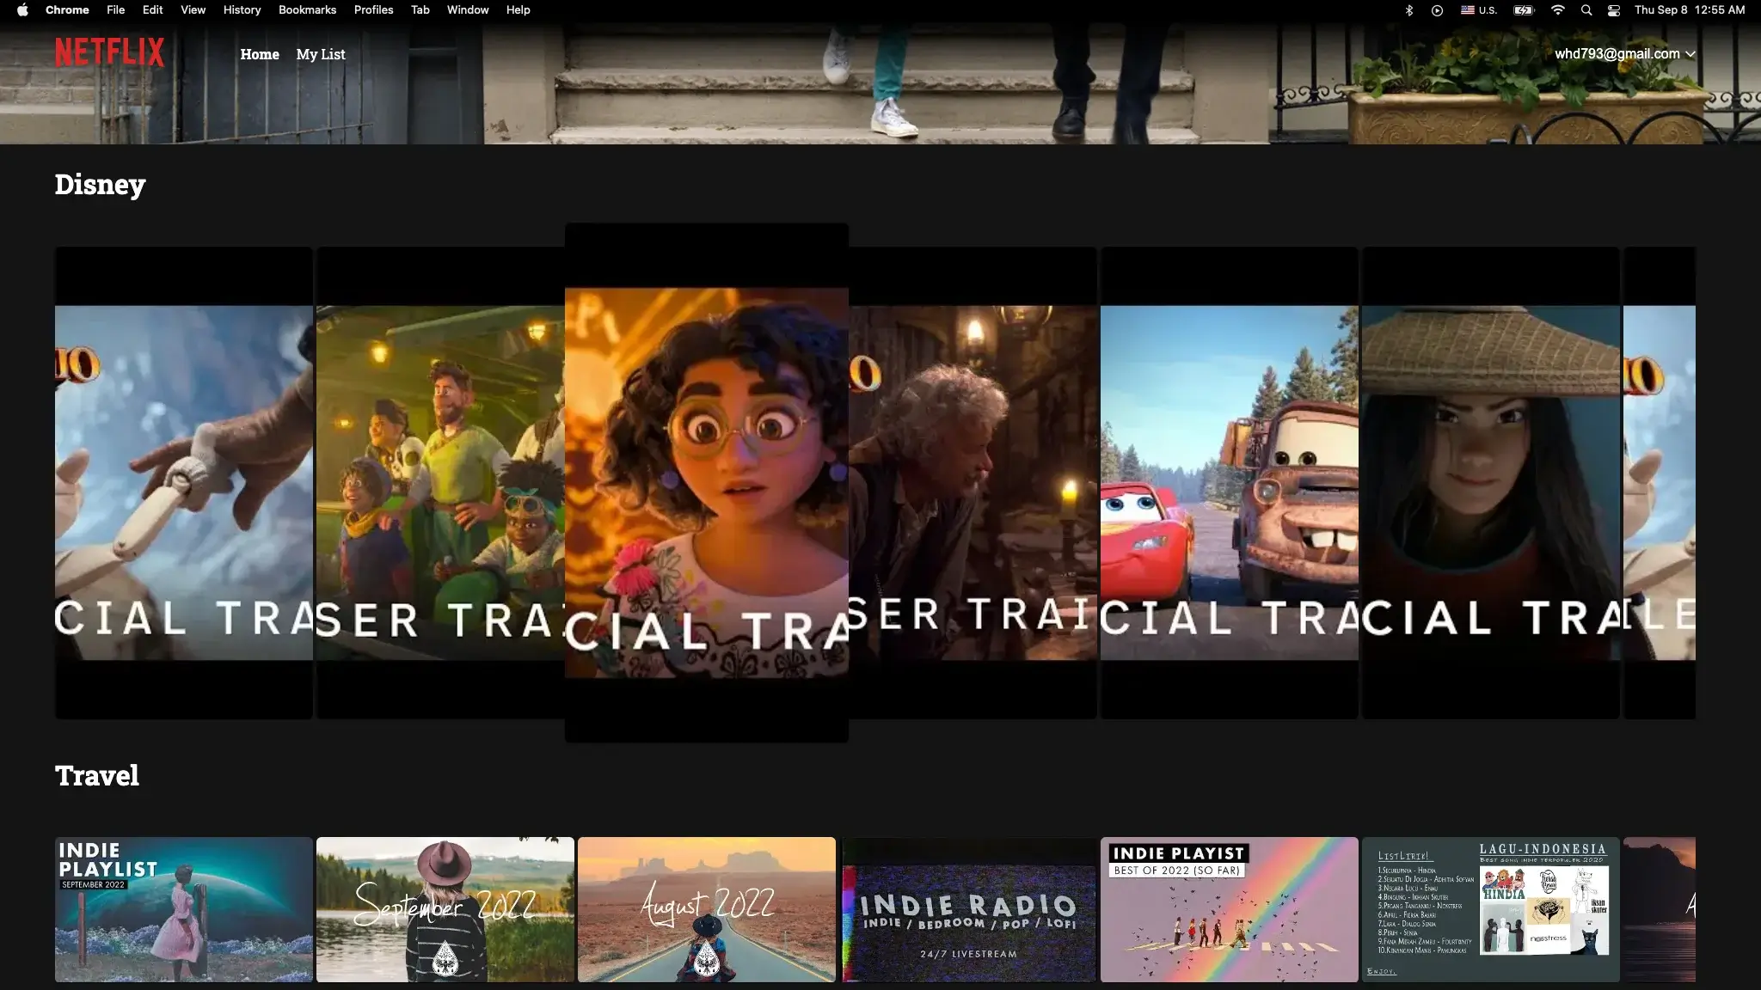Open the Edit menu

coord(152,10)
